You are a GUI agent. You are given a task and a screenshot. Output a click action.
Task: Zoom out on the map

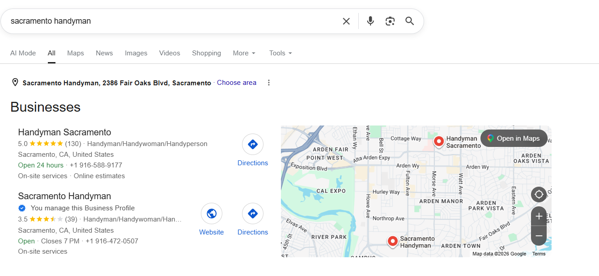(x=539, y=236)
